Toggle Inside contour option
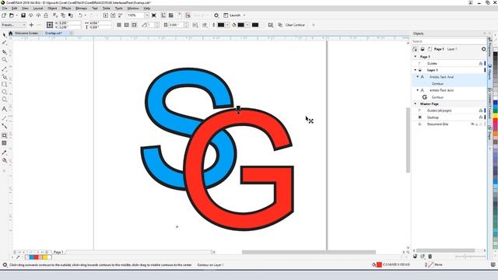The width and height of the screenshot is (498, 280). click(x=126, y=25)
